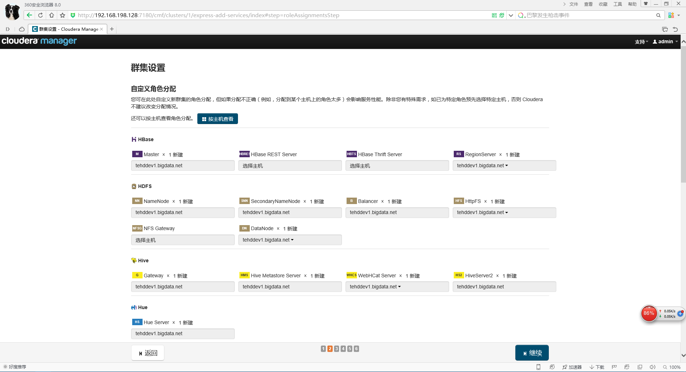The width and height of the screenshot is (686, 372).
Task: Click the 加速器 accelerator status item
Action: (x=572, y=367)
